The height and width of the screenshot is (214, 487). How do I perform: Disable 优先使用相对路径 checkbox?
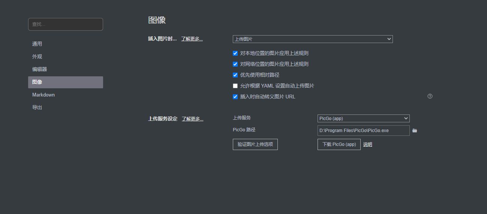pos(235,75)
